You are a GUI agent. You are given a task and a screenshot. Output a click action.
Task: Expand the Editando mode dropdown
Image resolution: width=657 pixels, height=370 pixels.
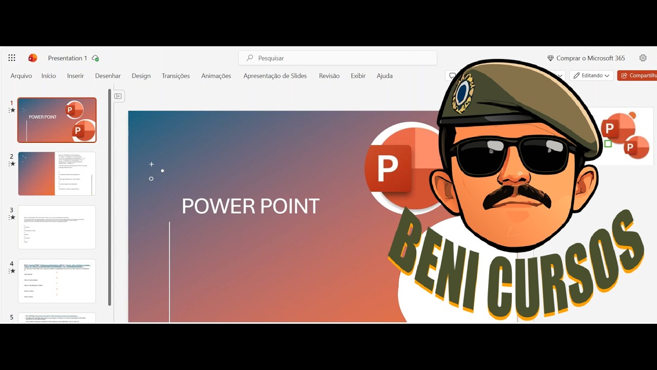click(x=591, y=76)
